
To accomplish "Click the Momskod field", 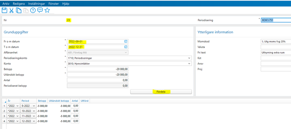I will click(x=276, y=41).
